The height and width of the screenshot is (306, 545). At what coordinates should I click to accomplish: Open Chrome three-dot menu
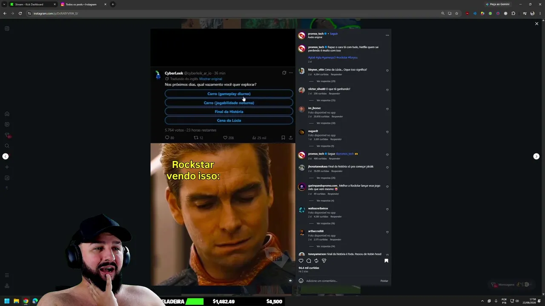pyautogui.click(x=539, y=13)
